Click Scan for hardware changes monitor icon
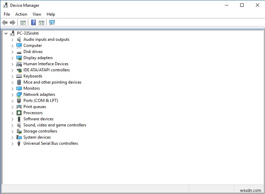This screenshot has width=265, height=194. click(52, 22)
